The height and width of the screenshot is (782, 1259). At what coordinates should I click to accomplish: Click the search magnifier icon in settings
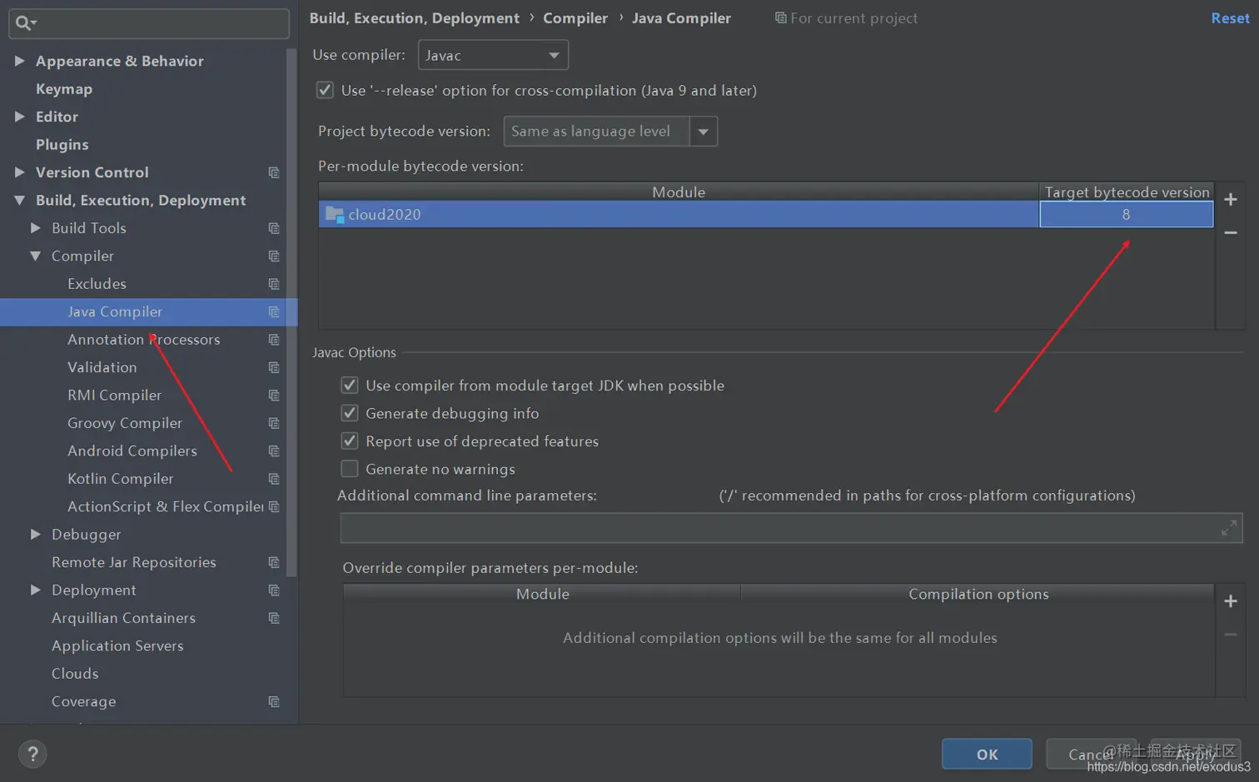[x=24, y=22]
